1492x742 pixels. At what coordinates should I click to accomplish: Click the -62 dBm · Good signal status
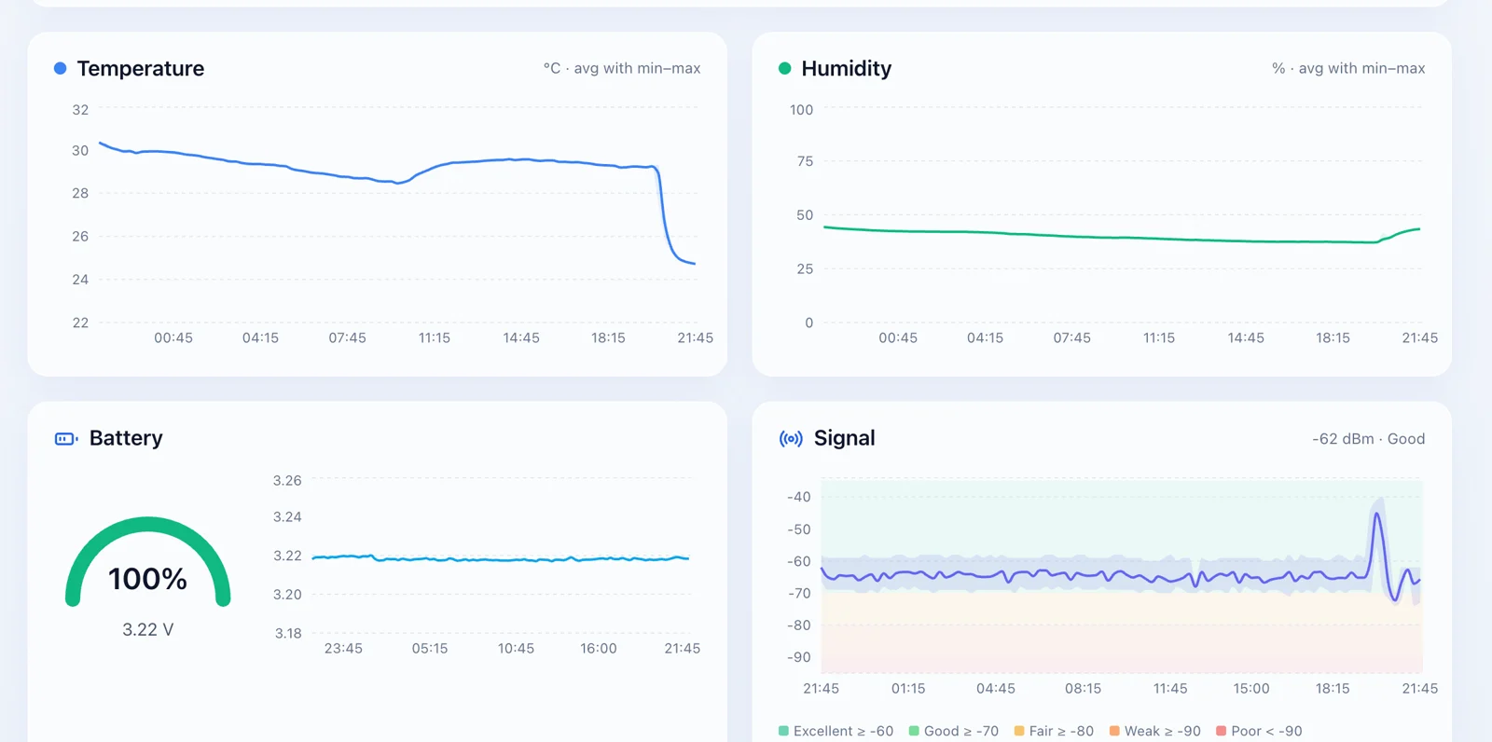(1368, 439)
